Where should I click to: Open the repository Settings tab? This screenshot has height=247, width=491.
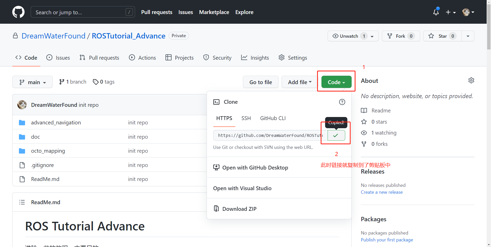tap(293, 58)
